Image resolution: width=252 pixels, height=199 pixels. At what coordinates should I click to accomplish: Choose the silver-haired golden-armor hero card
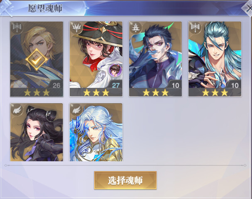[96, 132]
